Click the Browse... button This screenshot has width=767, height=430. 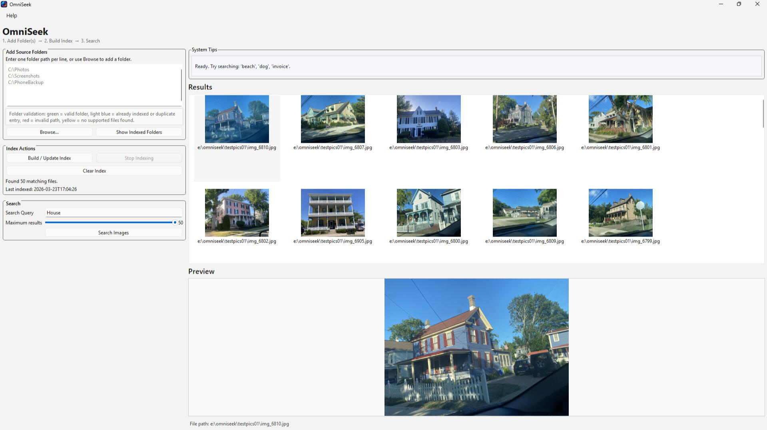click(x=49, y=132)
